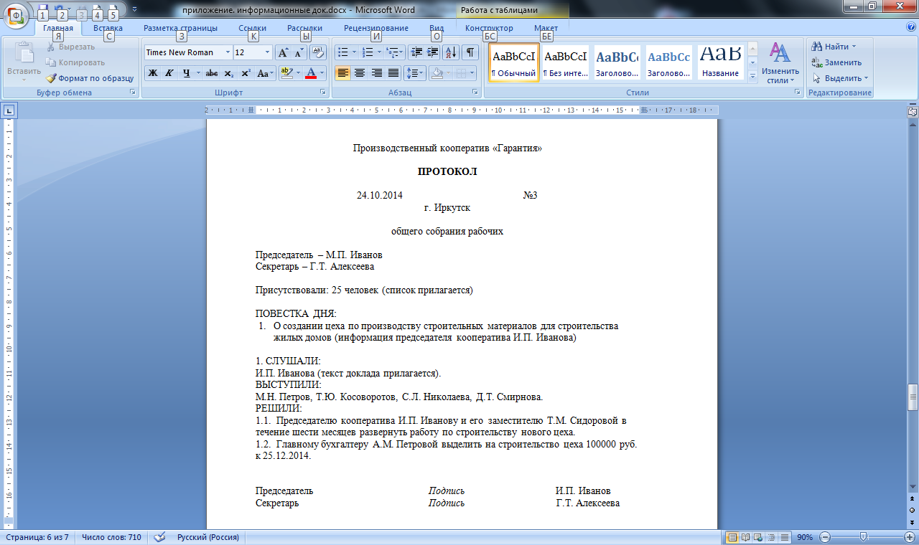Switch to the Рассылки tab
The image size is (919, 545).
304,28
